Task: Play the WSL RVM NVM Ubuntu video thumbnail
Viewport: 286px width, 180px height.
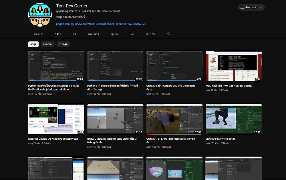Action: [x=233, y=66]
